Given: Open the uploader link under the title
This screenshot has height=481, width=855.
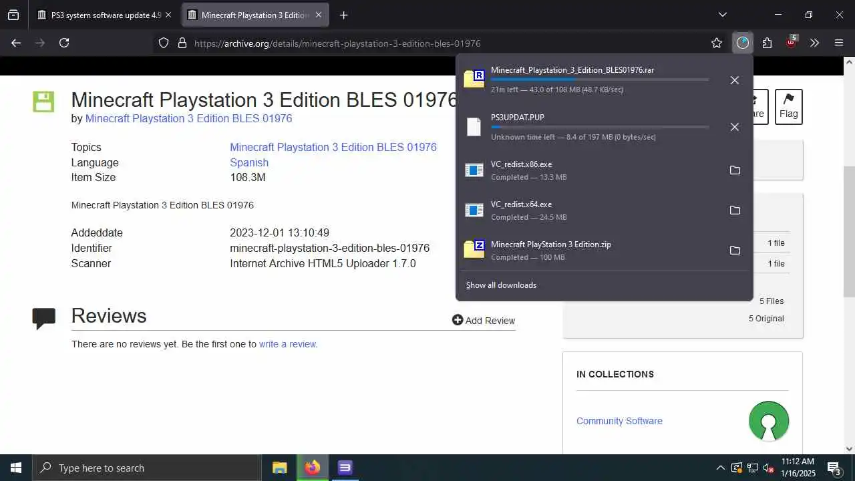Looking at the screenshot, I should click(x=188, y=118).
